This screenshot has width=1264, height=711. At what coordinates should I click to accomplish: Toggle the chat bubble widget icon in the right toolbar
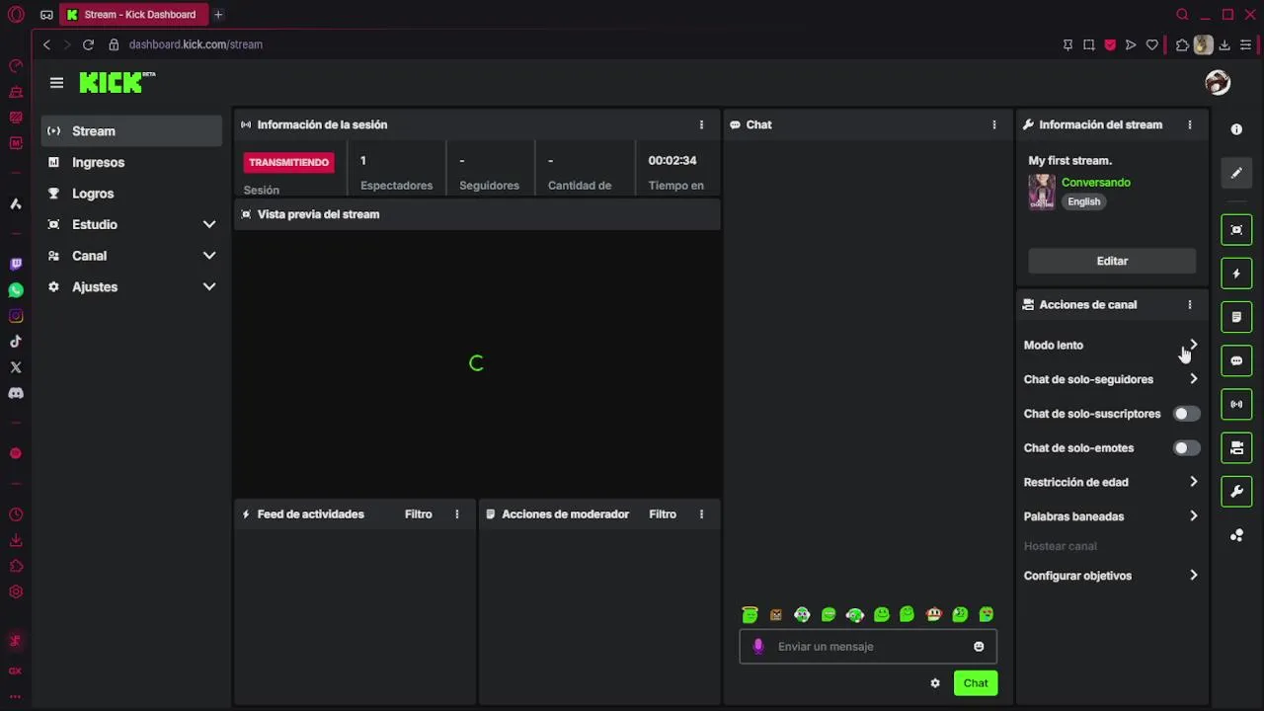pyautogui.click(x=1236, y=360)
